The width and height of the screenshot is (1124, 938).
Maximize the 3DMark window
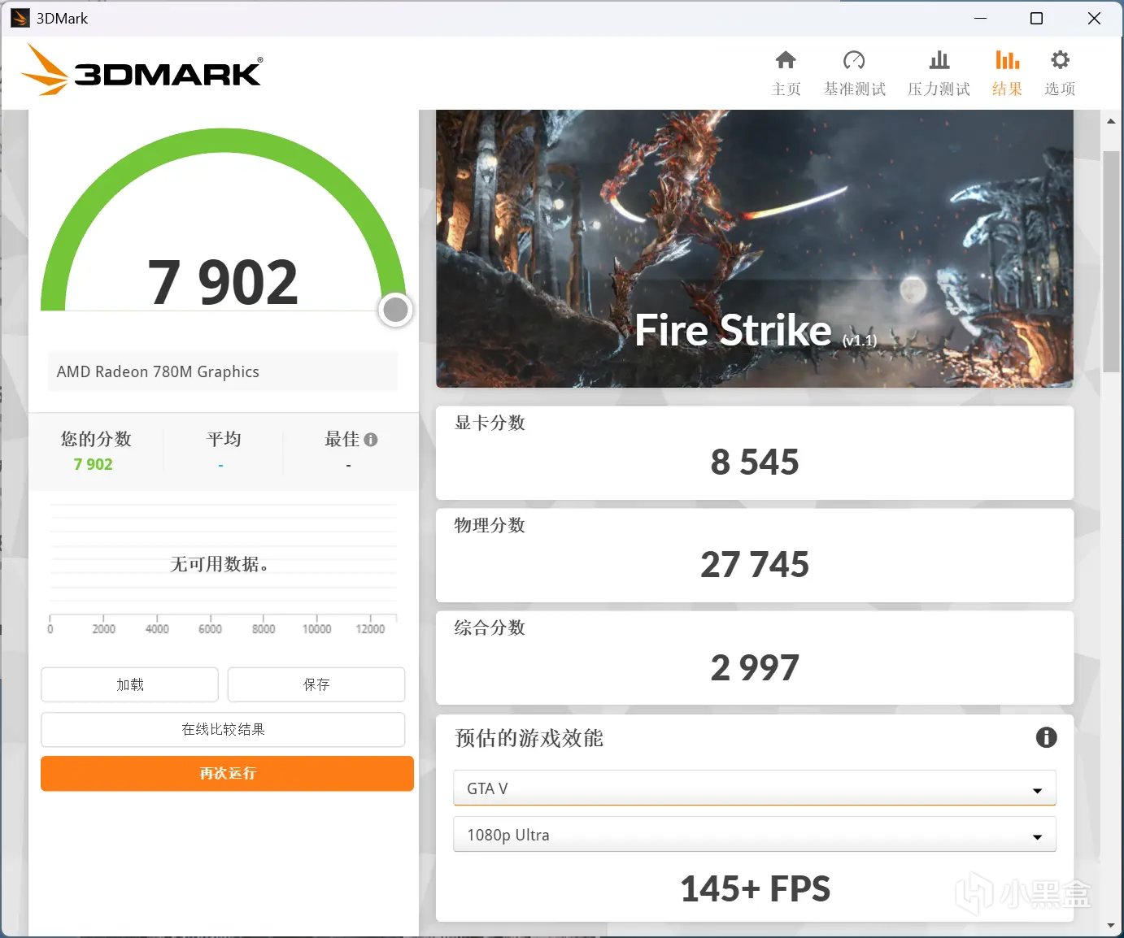1036,18
